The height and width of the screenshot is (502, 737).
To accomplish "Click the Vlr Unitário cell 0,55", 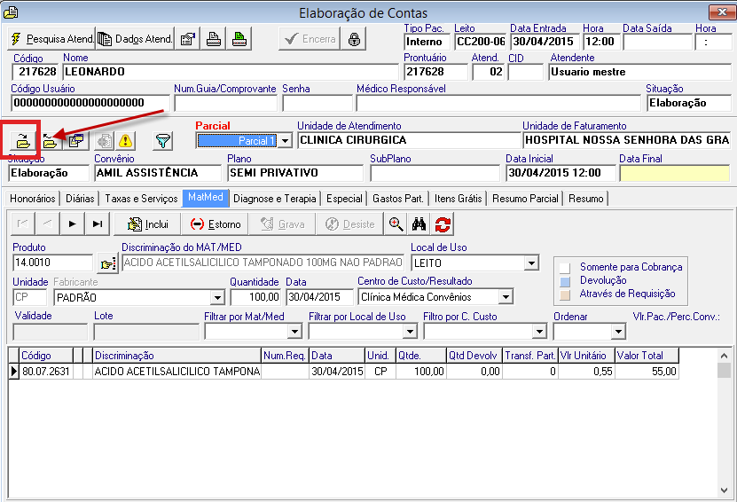I will (x=586, y=372).
